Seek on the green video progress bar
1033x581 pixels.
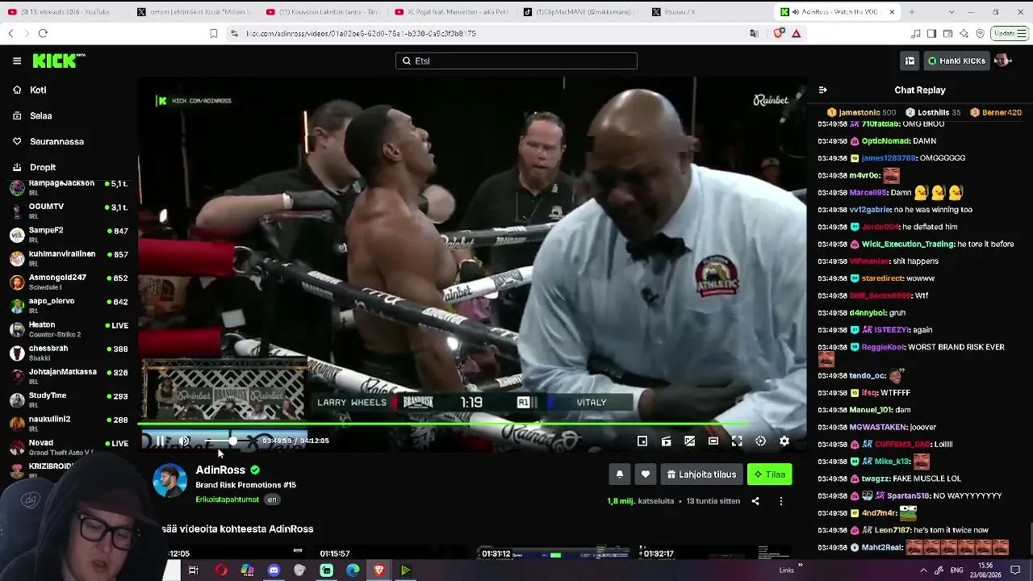(x=471, y=424)
